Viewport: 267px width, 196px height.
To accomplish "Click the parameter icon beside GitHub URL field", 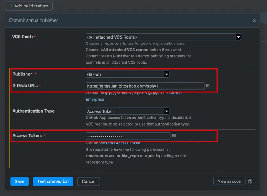I will pyautogui.click(x=208, y=85).
